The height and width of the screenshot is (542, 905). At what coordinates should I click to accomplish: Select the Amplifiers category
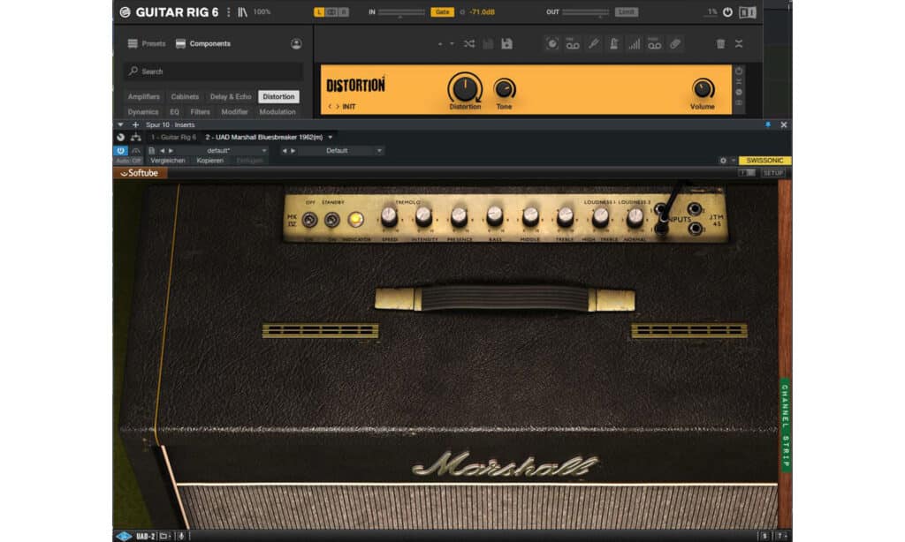point(144,97)
